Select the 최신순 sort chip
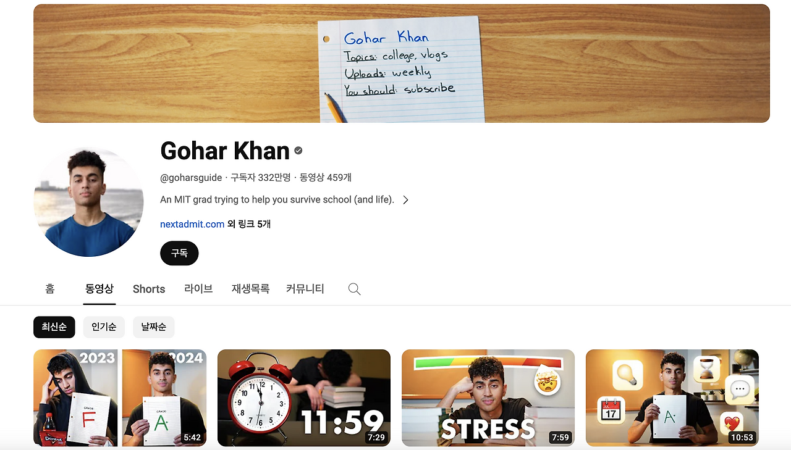 point(54,327)
